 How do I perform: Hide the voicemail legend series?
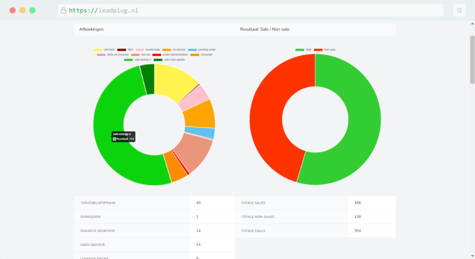[x=205, y=54]
